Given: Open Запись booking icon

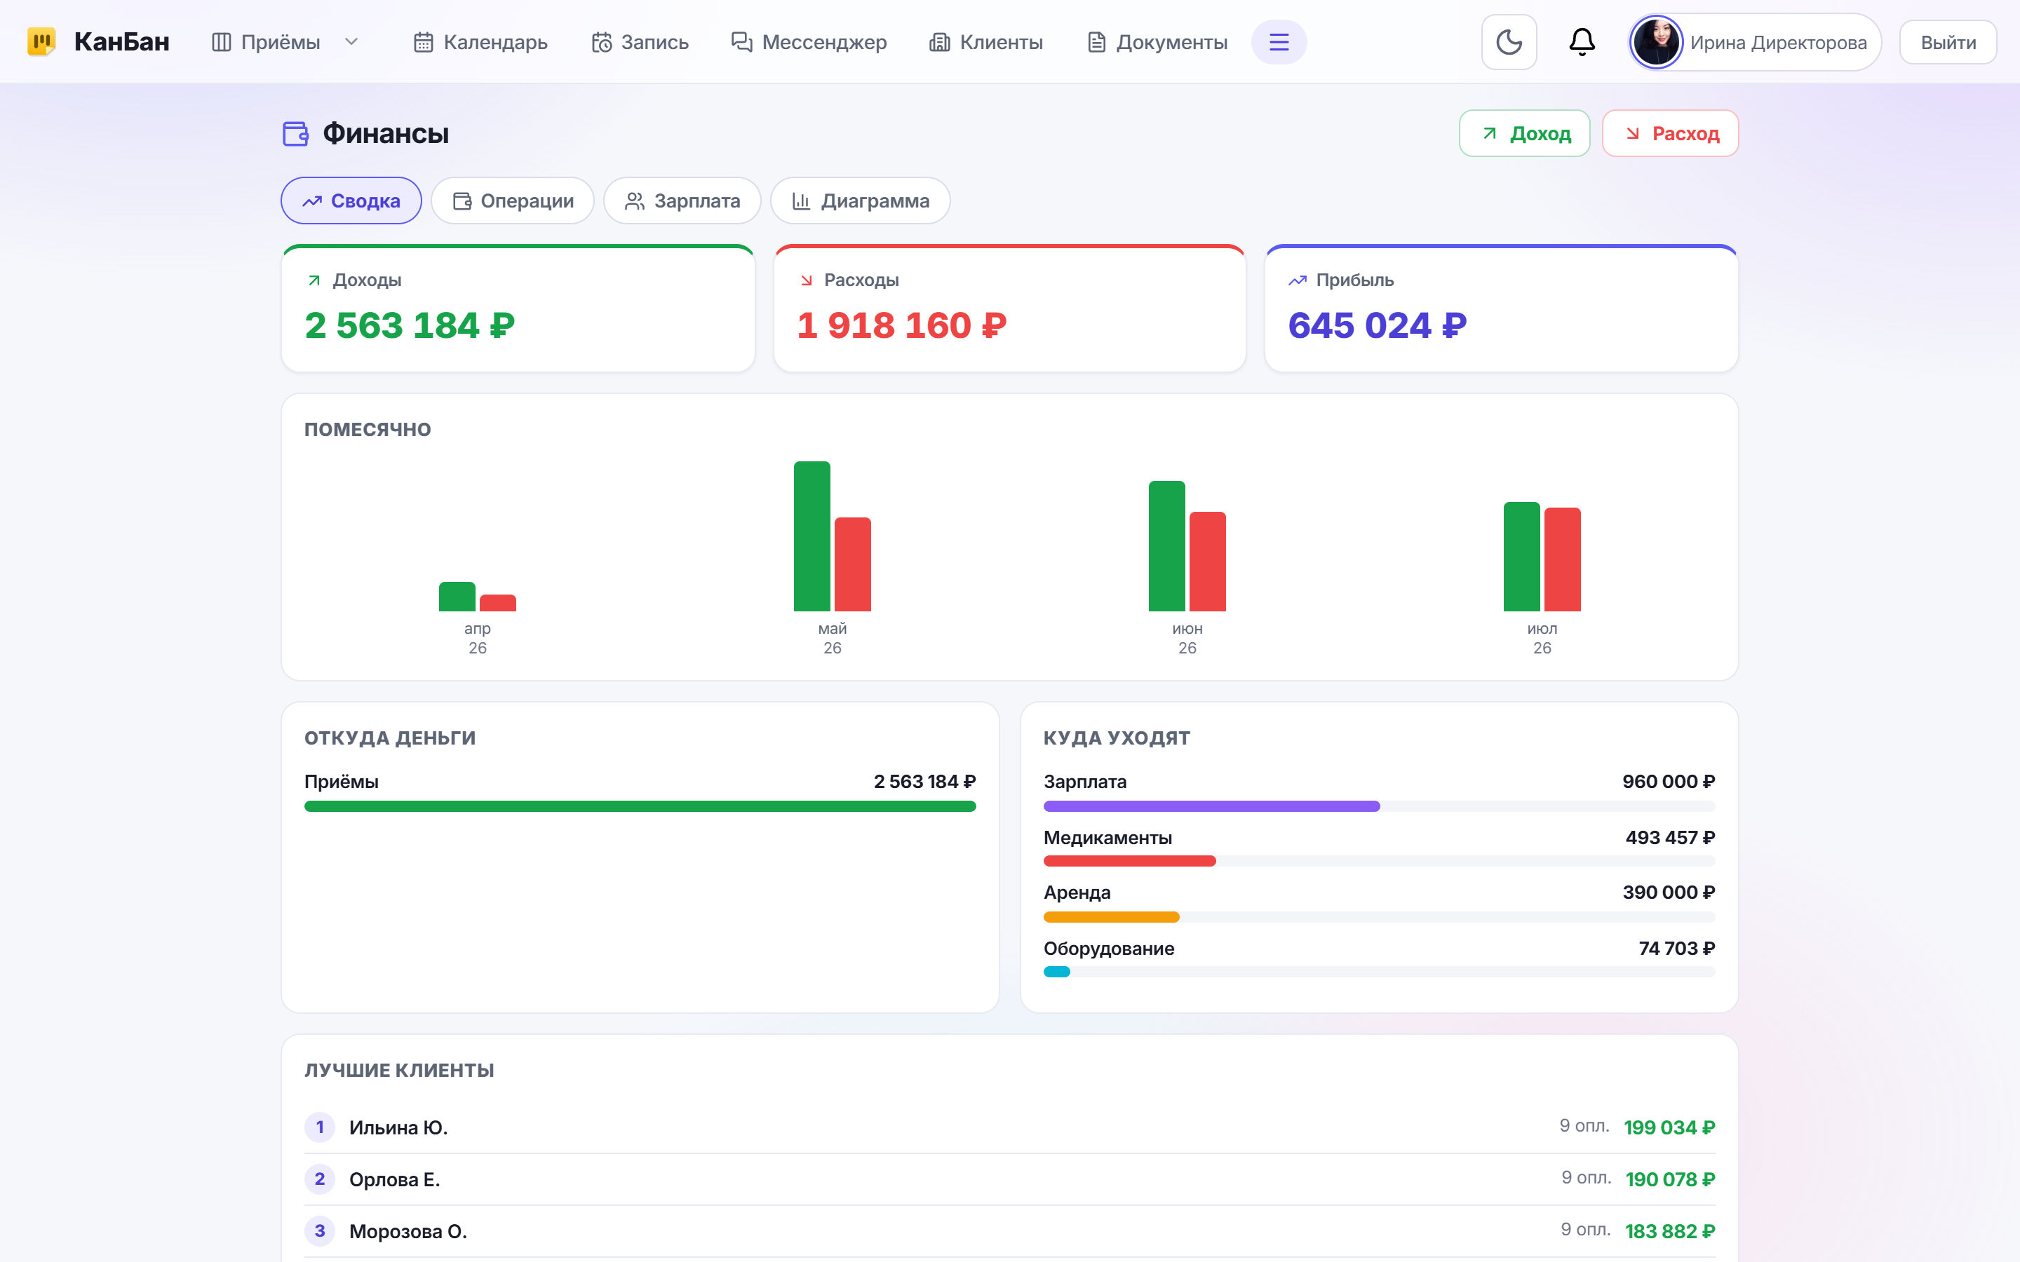Looking at the screenshot, I should pos(601,42).
